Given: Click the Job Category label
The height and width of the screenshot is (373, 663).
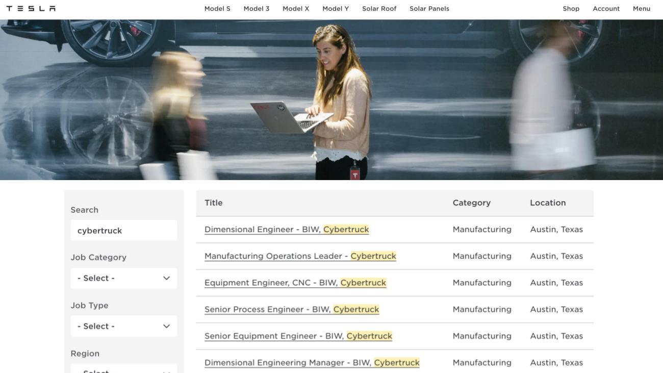Looking at the screenshot, I should (98, 258).
